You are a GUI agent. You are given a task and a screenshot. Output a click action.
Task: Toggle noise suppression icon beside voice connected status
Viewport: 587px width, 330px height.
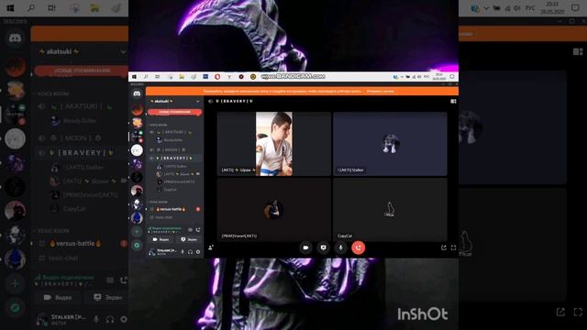tap(190, 230)
